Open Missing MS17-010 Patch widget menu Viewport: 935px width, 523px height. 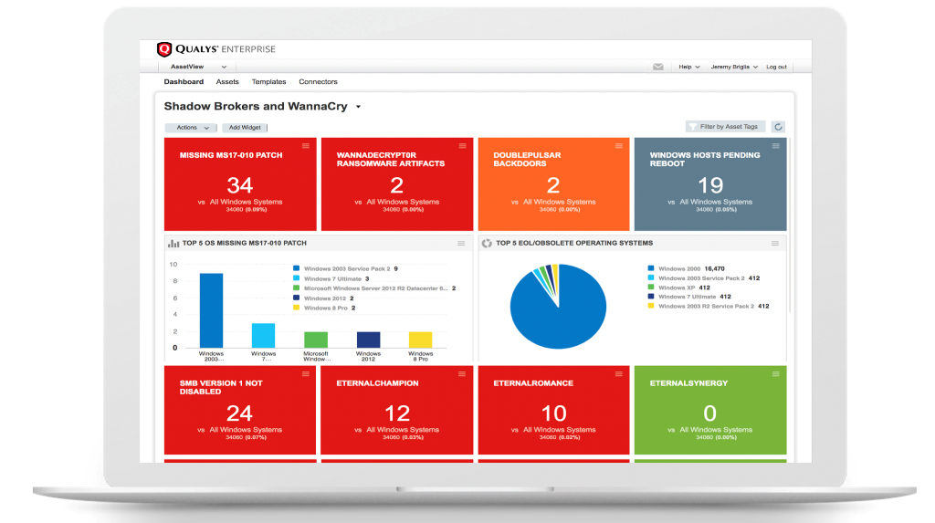(x=305, y=145)
